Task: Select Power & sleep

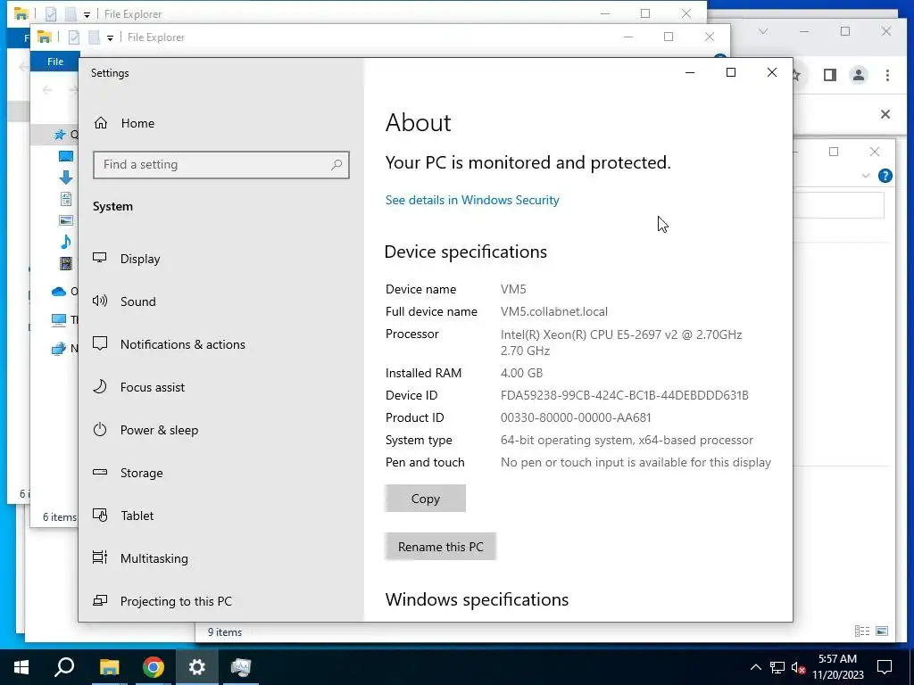Action: [x=159, y=430]
